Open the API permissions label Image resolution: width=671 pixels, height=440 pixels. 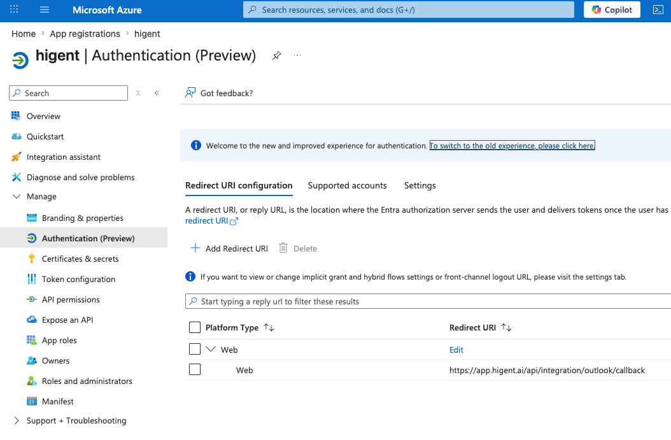tap(71, 300)
